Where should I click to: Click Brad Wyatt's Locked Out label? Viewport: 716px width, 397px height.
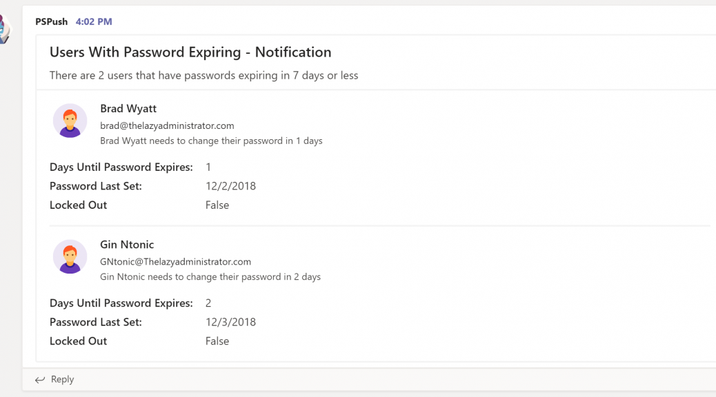[x=78, y=205]
